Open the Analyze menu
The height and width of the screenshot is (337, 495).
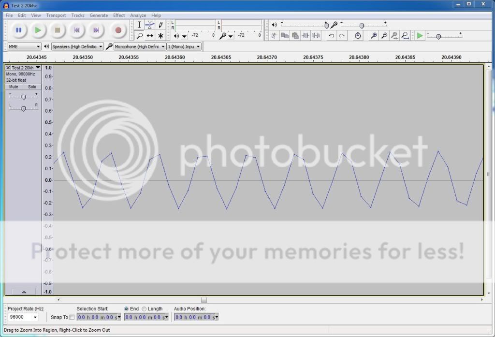138,15
